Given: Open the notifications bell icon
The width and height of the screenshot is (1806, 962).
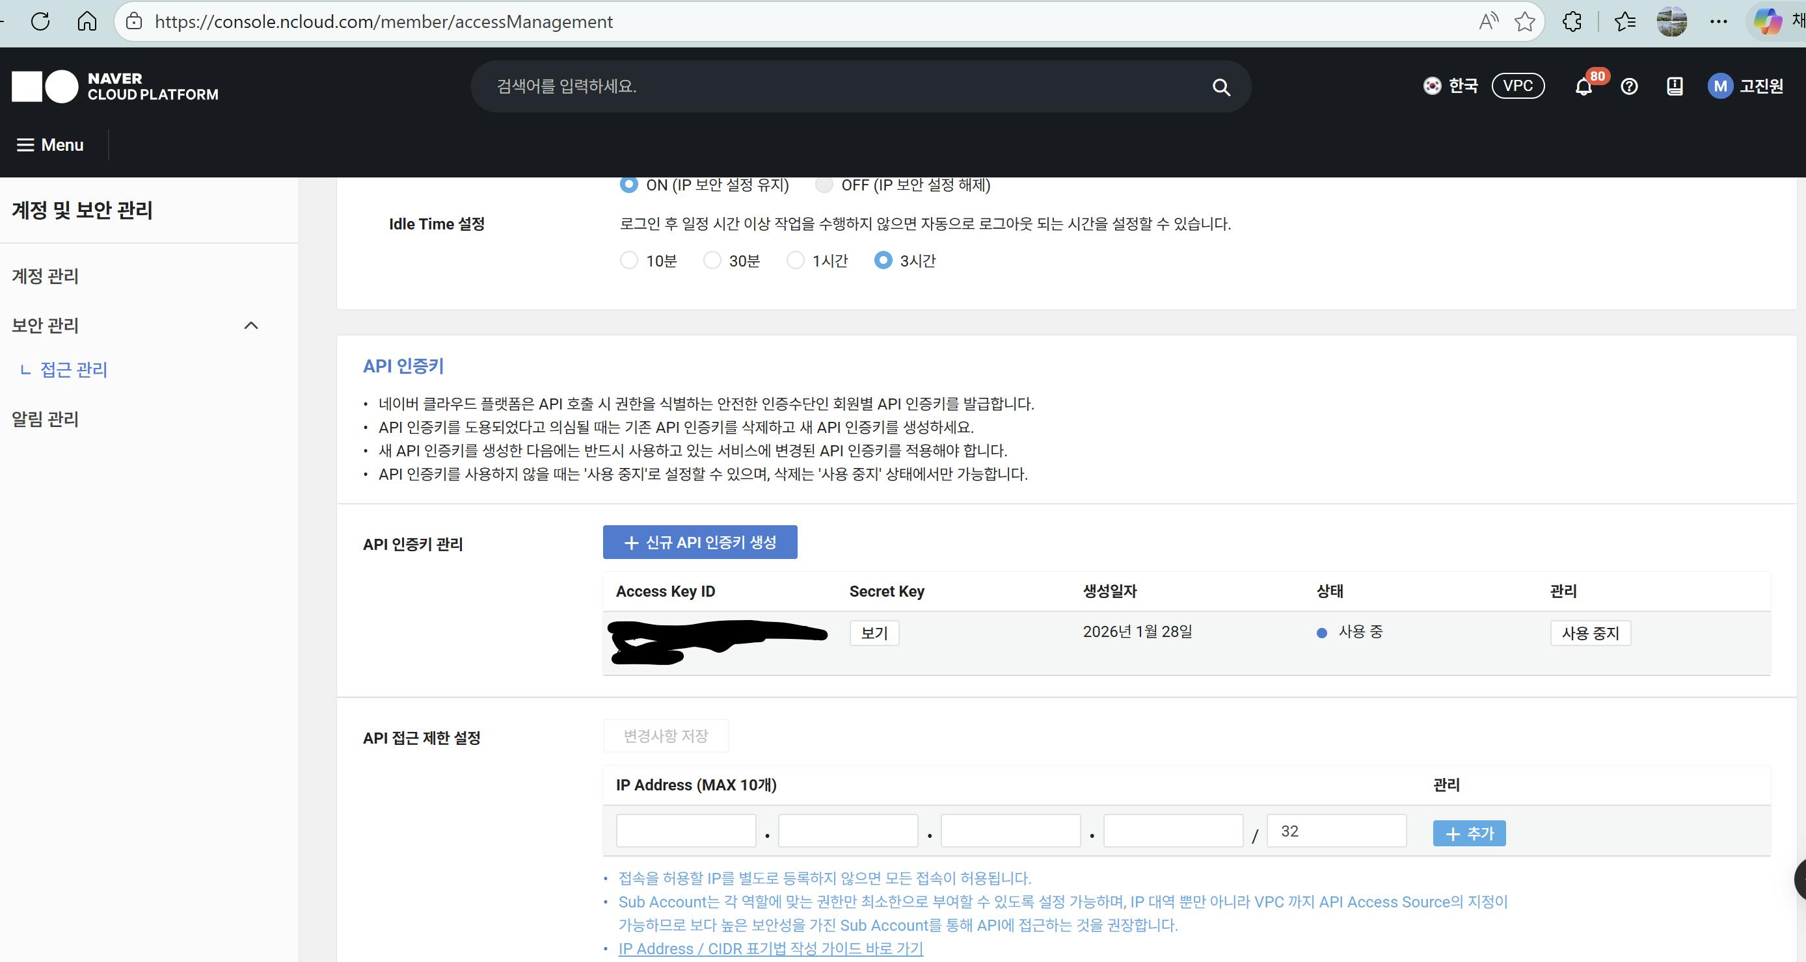Looking at the screenshot, I should tap(1583, 87).
